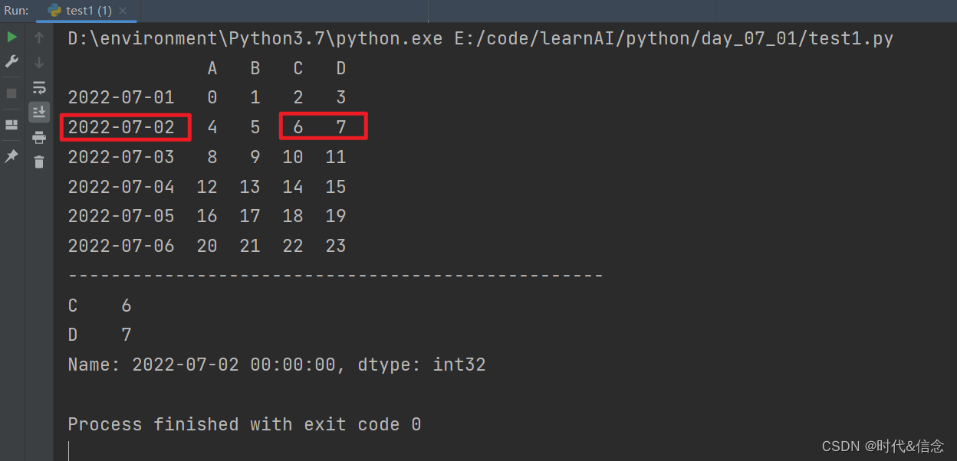Click the Run tool window label
The image size is (957, 461).
coord(15,11)
